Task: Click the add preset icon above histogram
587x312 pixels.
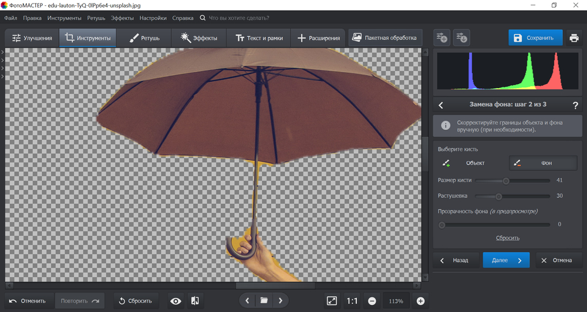Action: (441, 38)
